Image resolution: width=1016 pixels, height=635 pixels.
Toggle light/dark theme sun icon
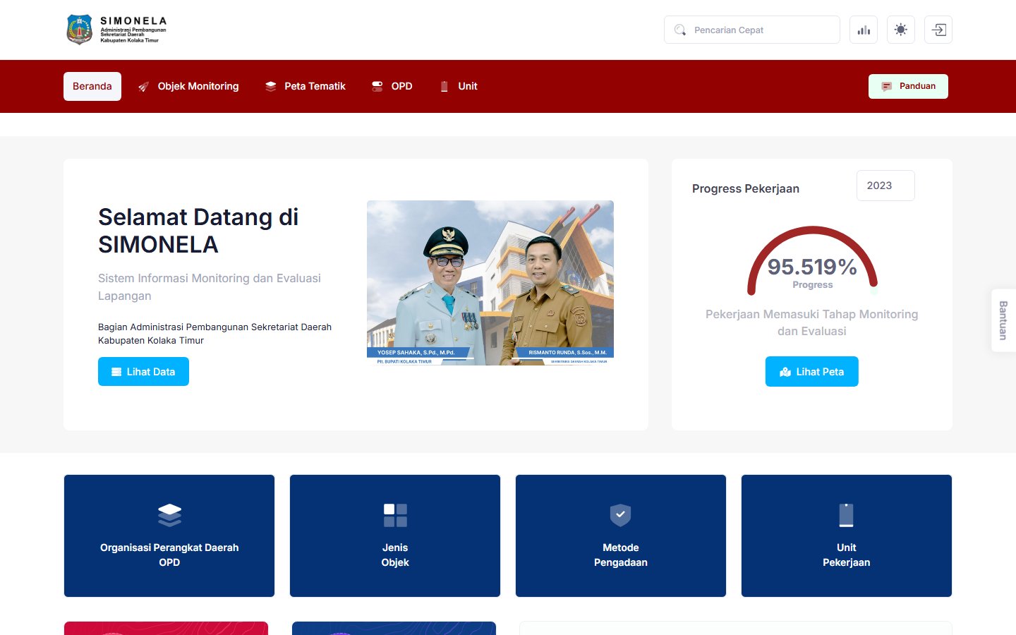pyautogui.click(x=901, y=30)
